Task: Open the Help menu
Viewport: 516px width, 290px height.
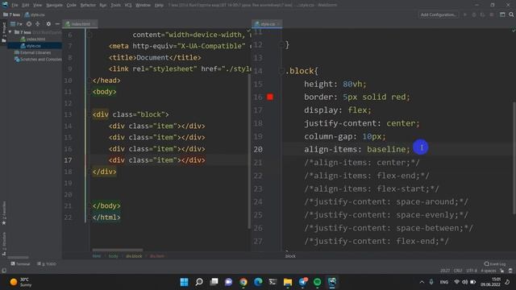Action: 160,5
